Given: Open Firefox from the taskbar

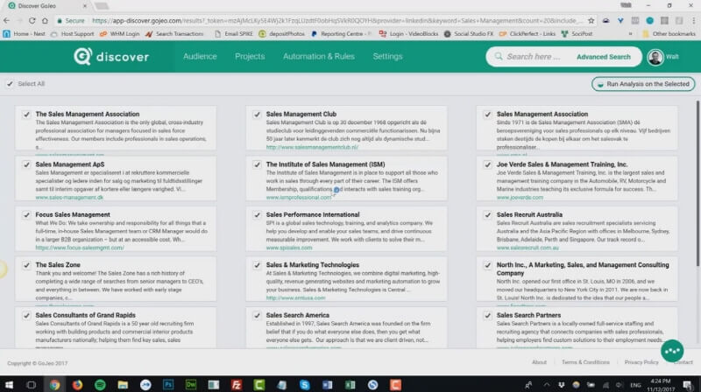Looking at the screenshot, I should [x=77, y=384].
